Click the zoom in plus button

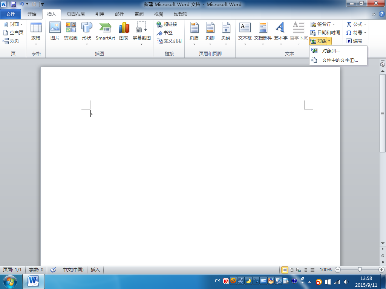point(381,270)
